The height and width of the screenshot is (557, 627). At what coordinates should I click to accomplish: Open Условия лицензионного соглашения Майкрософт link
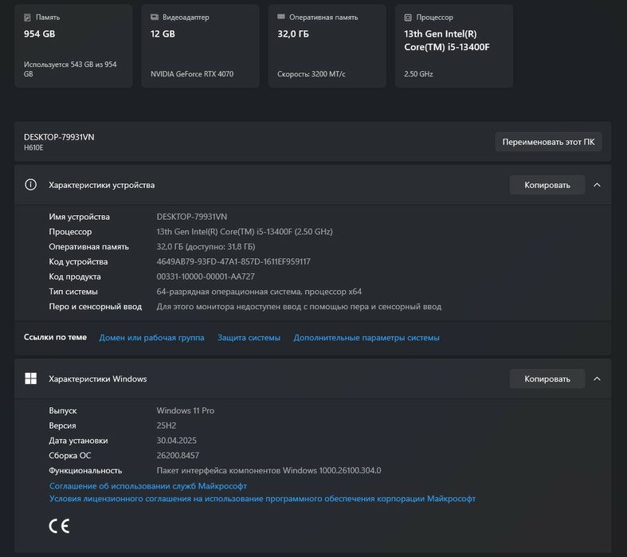coord(262,499)
